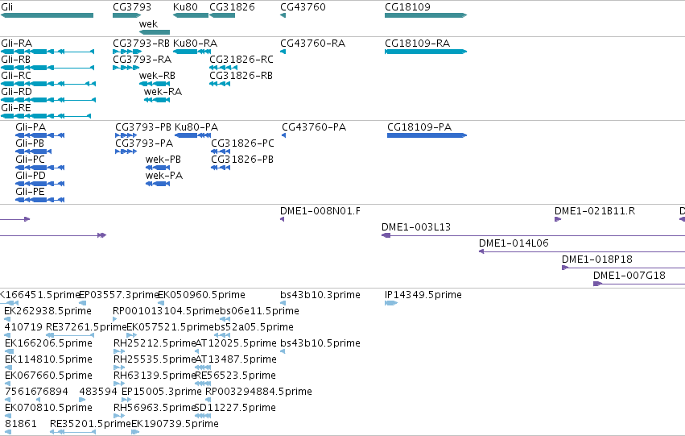Select the Ku80 gene arrow
This screenshot has height=436, width=685.
(x=191, y=15)
